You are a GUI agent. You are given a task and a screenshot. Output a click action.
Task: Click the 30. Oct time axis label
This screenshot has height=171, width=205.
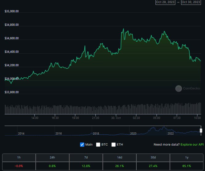[x=116, y=118]
